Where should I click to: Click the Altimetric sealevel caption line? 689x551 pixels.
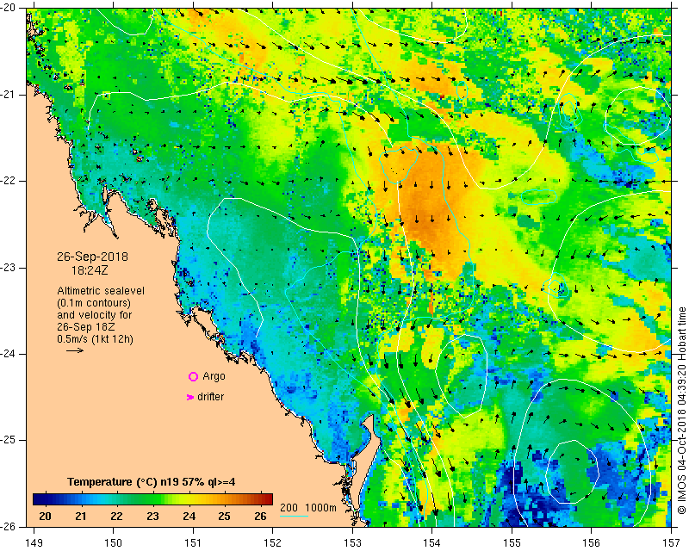[101, 291]
